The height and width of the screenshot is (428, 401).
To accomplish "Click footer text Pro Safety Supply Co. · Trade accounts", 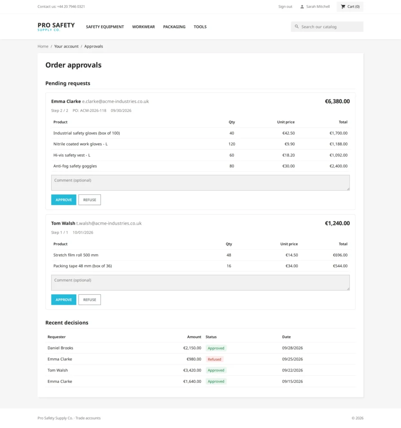I will (x=69, y=418).
